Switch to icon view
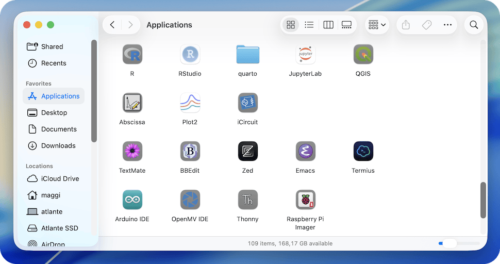This screenshot has width=500, height=264. [291, 25]
